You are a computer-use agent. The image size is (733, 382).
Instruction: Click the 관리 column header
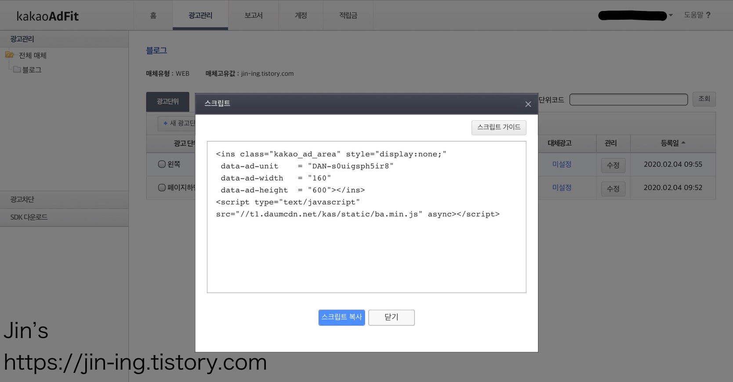point(610,143)
